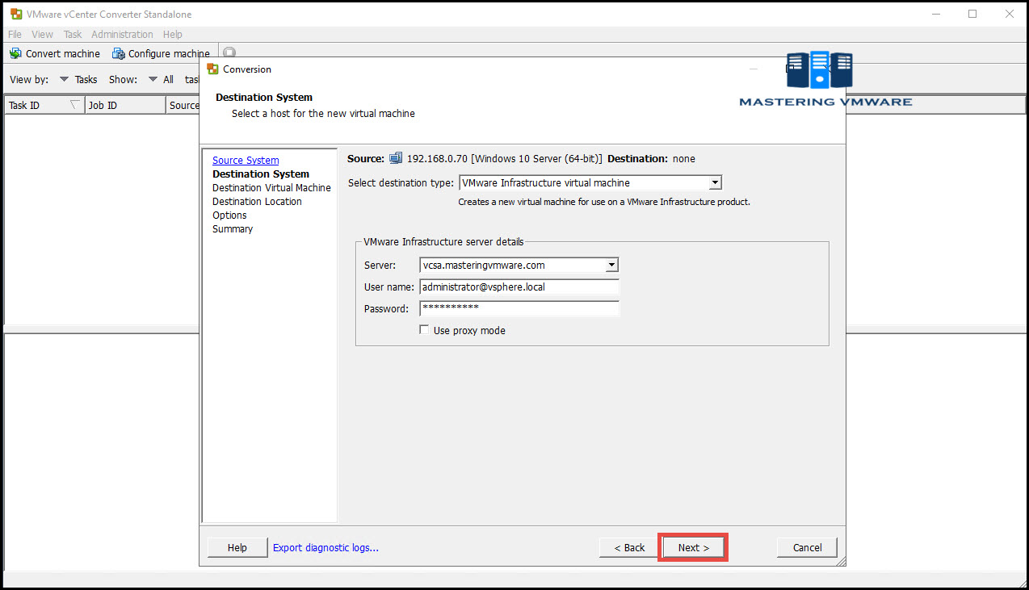Click the VMware Converter app icon in title bar
This screenshot has width=1029, height=590.
pyautogui.click(x=16, y=15)
